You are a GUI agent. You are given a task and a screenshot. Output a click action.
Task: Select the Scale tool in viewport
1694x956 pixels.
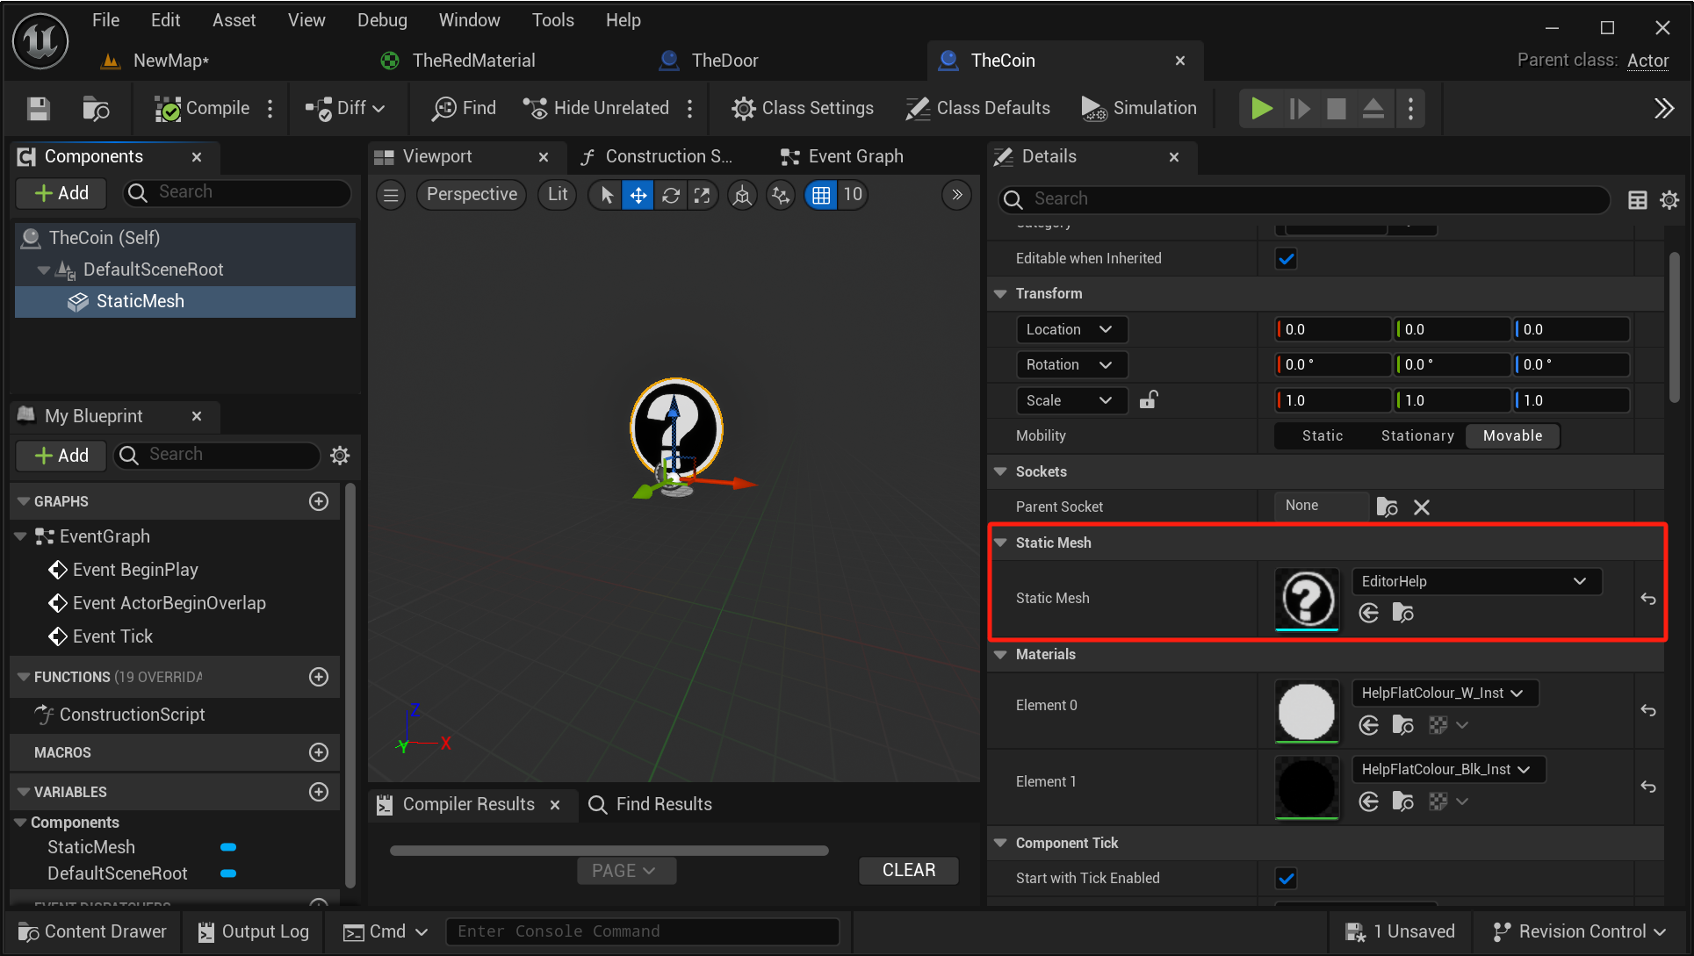(702, 195)
